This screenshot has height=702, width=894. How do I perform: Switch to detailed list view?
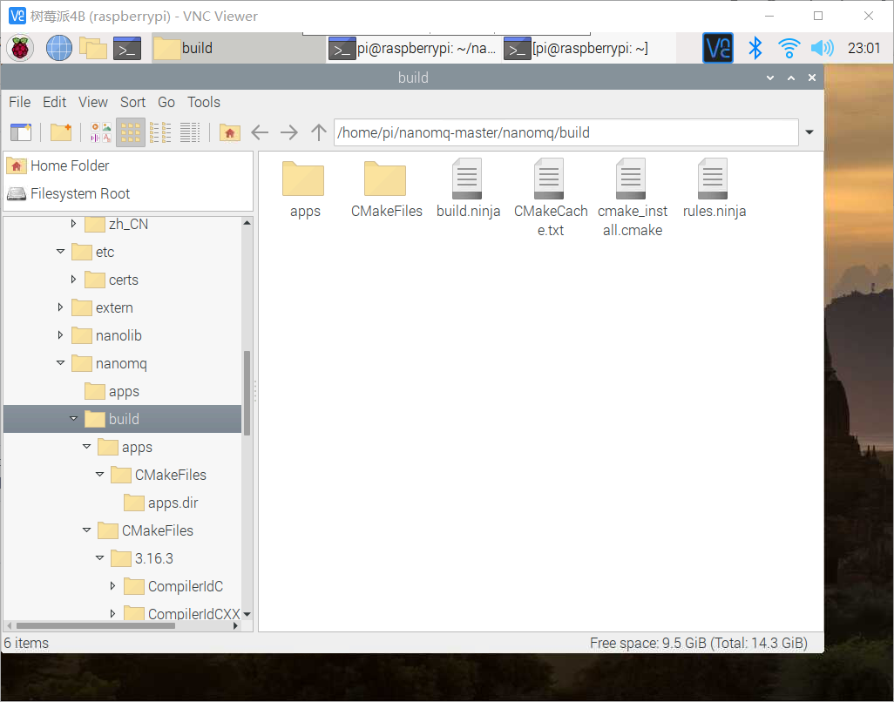[190, 132]
